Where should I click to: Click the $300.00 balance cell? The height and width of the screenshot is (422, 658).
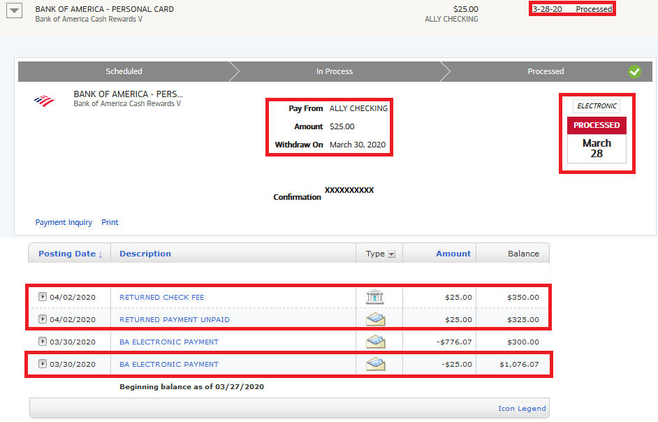[x=523, y=342]
